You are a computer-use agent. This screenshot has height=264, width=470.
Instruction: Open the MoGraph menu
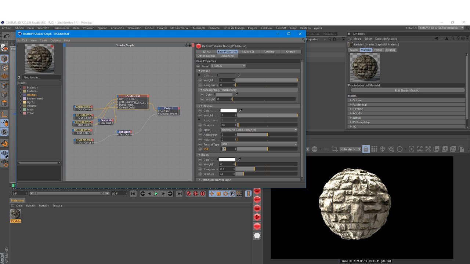(199, 28)
